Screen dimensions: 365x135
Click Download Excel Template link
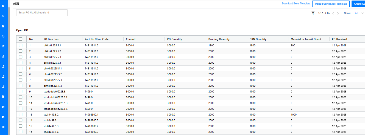[x=296, y=4]
